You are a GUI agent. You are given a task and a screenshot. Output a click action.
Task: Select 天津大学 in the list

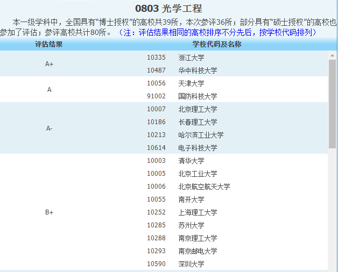coord(191,83)
